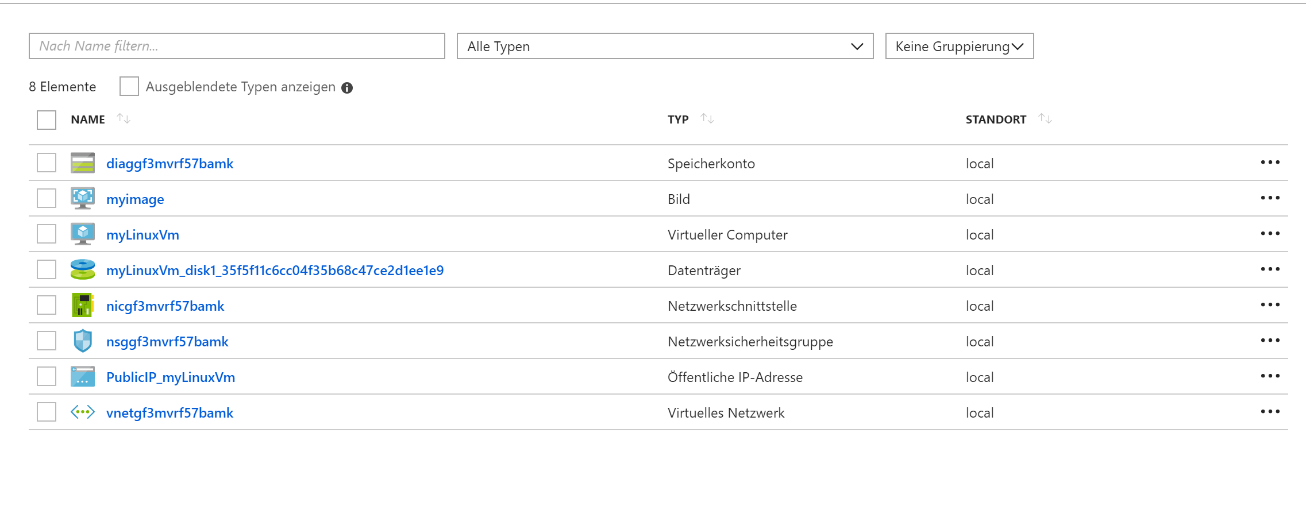The image size is (1306, 525).
Task: Click the Öffentliche IP-Adresse type cell
Action: click(x=735, y=377)
